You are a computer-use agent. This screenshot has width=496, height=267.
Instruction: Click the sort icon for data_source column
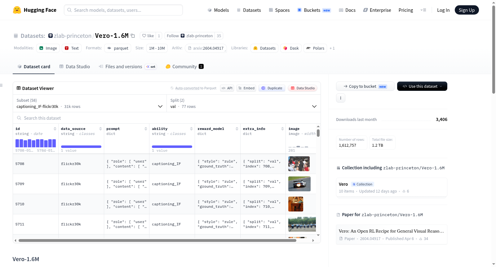pyautogui.click(x=100, y=129)
